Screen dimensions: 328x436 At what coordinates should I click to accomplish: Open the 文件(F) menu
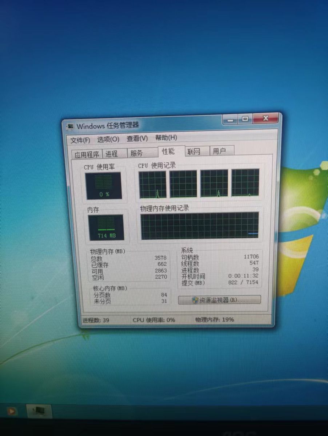pyautogui.click(x=80, y=140)
